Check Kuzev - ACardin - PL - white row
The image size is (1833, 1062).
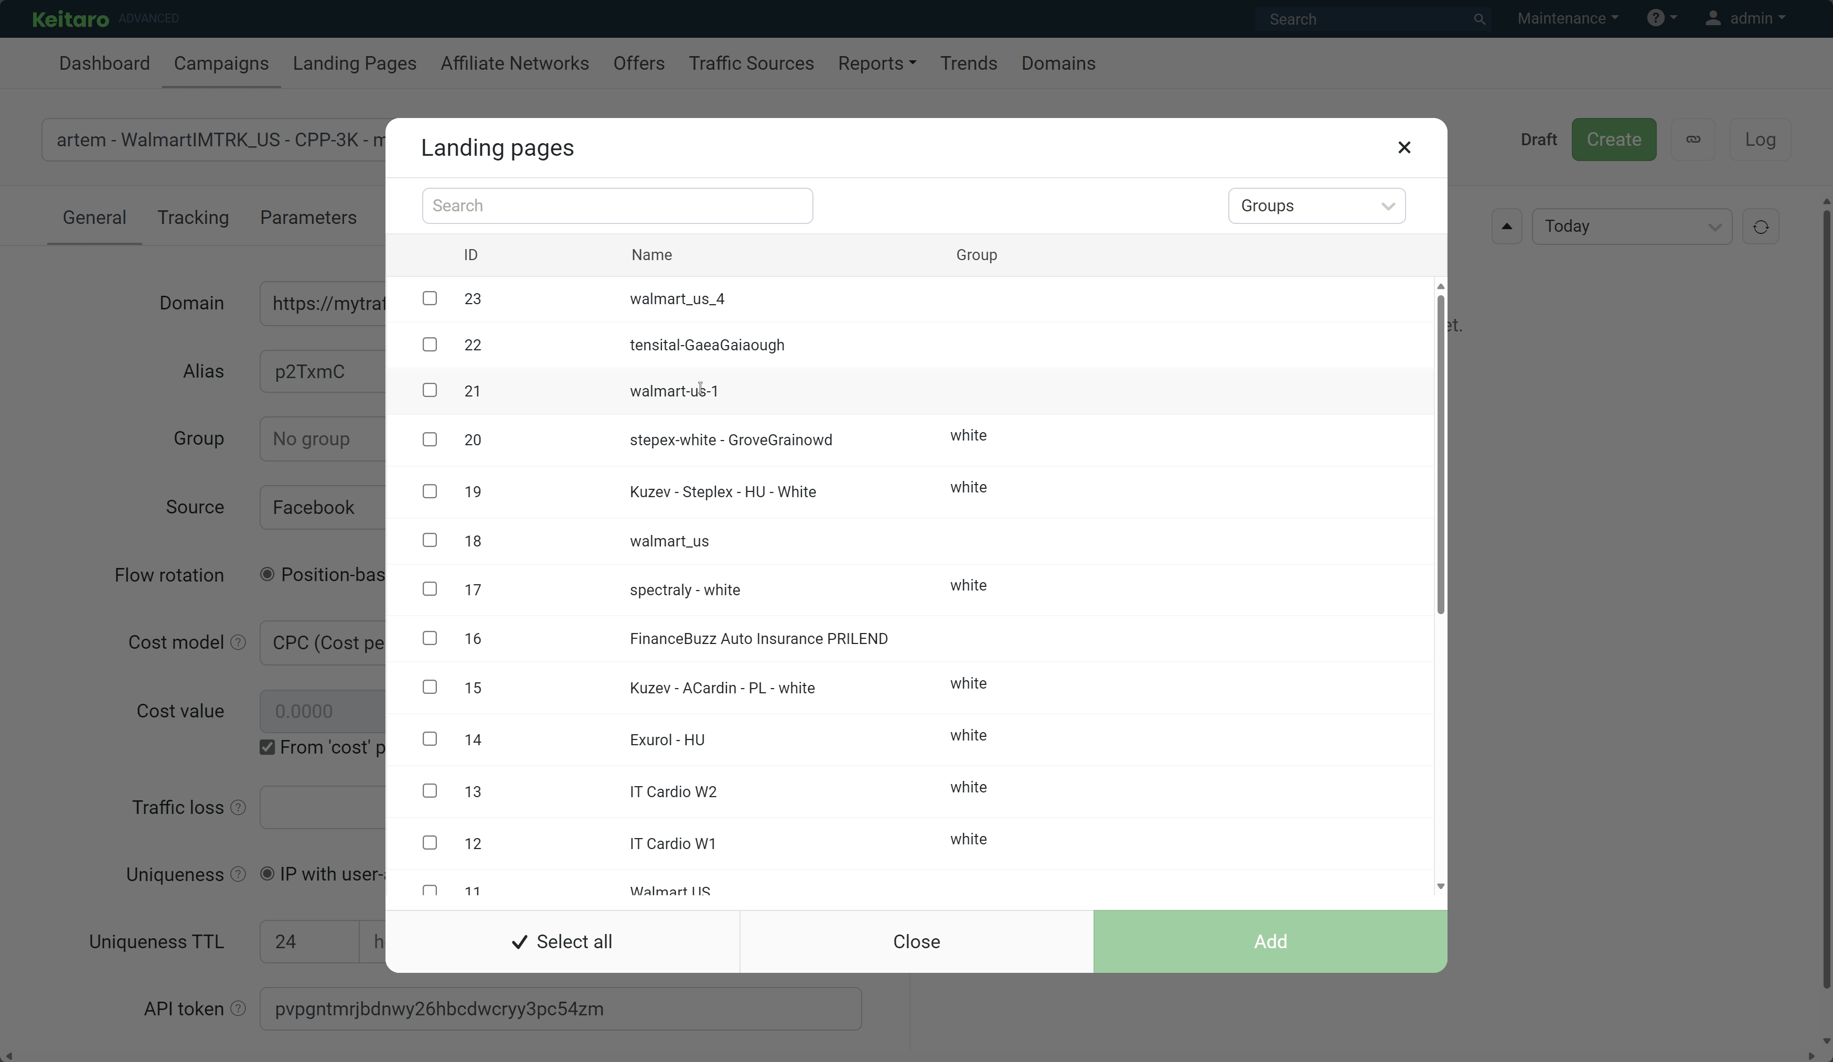pyautogui.click(x=430, y=686)
